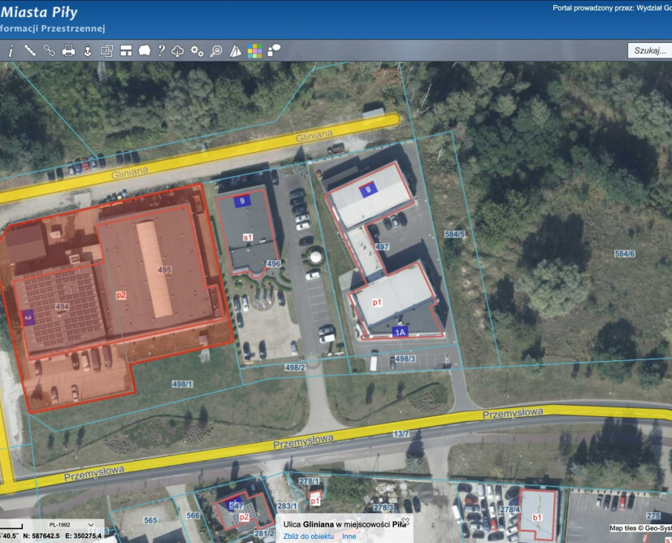Click the info (i) tool icon
Screen dimensions: 672x543
(11, 50)
